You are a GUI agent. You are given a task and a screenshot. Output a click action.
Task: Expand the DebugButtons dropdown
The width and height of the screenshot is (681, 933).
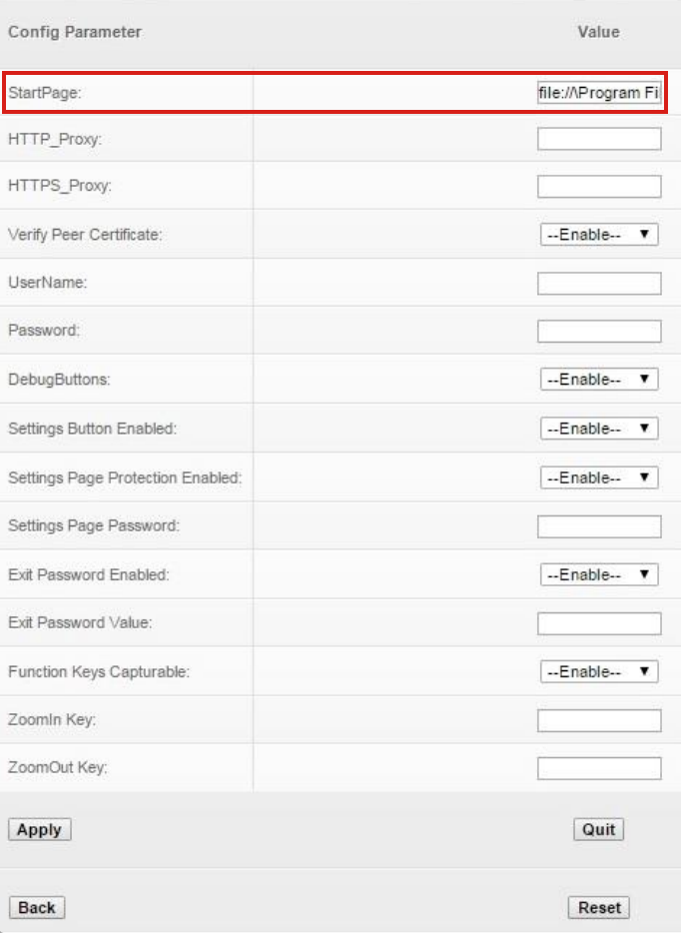coord(599,380)
